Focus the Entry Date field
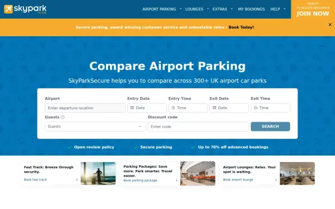 click(x=147, y=108)
